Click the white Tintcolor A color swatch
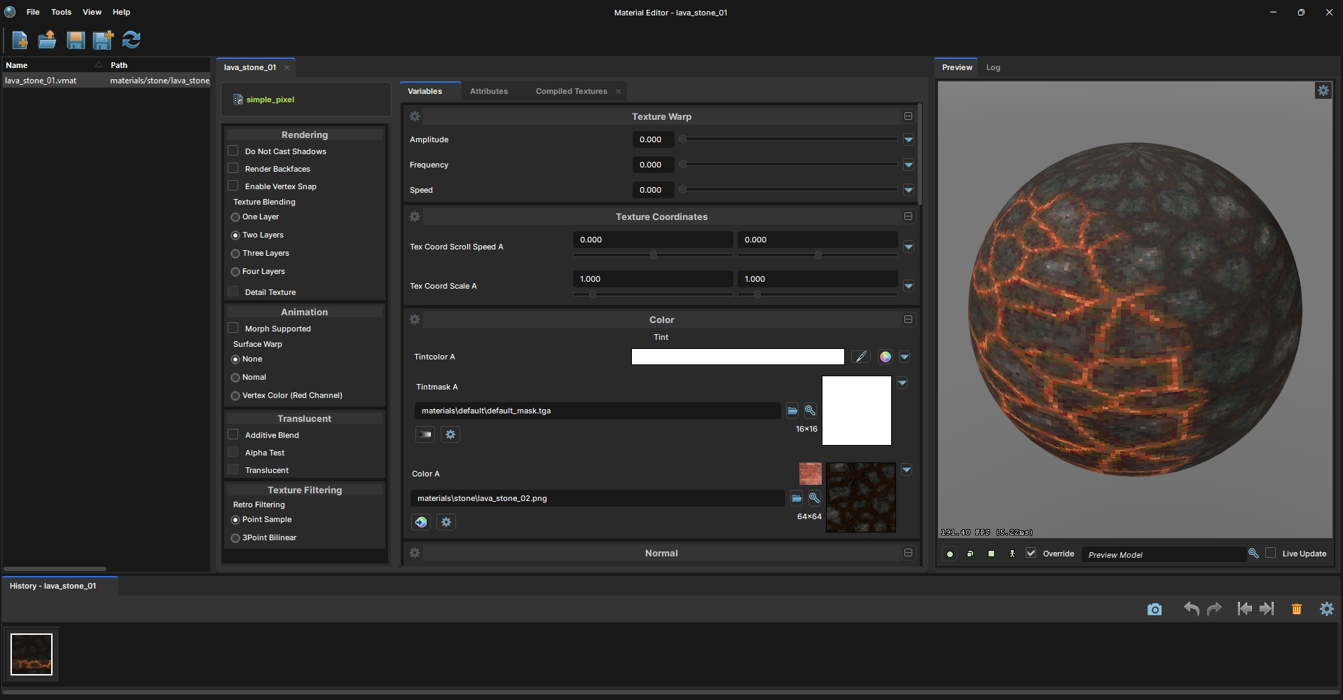The width and height of the screenshot is (1343, 700). pos(737,357)
